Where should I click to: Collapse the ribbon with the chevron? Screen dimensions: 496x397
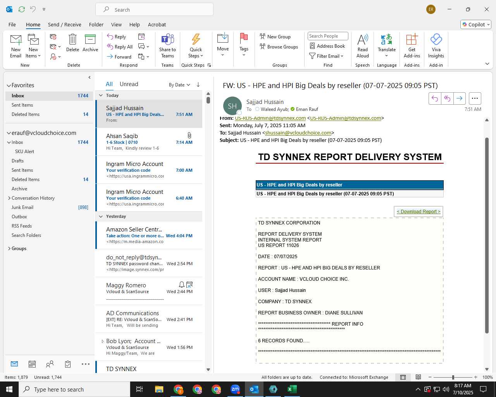pyautogui.click(x=487, y=64)
